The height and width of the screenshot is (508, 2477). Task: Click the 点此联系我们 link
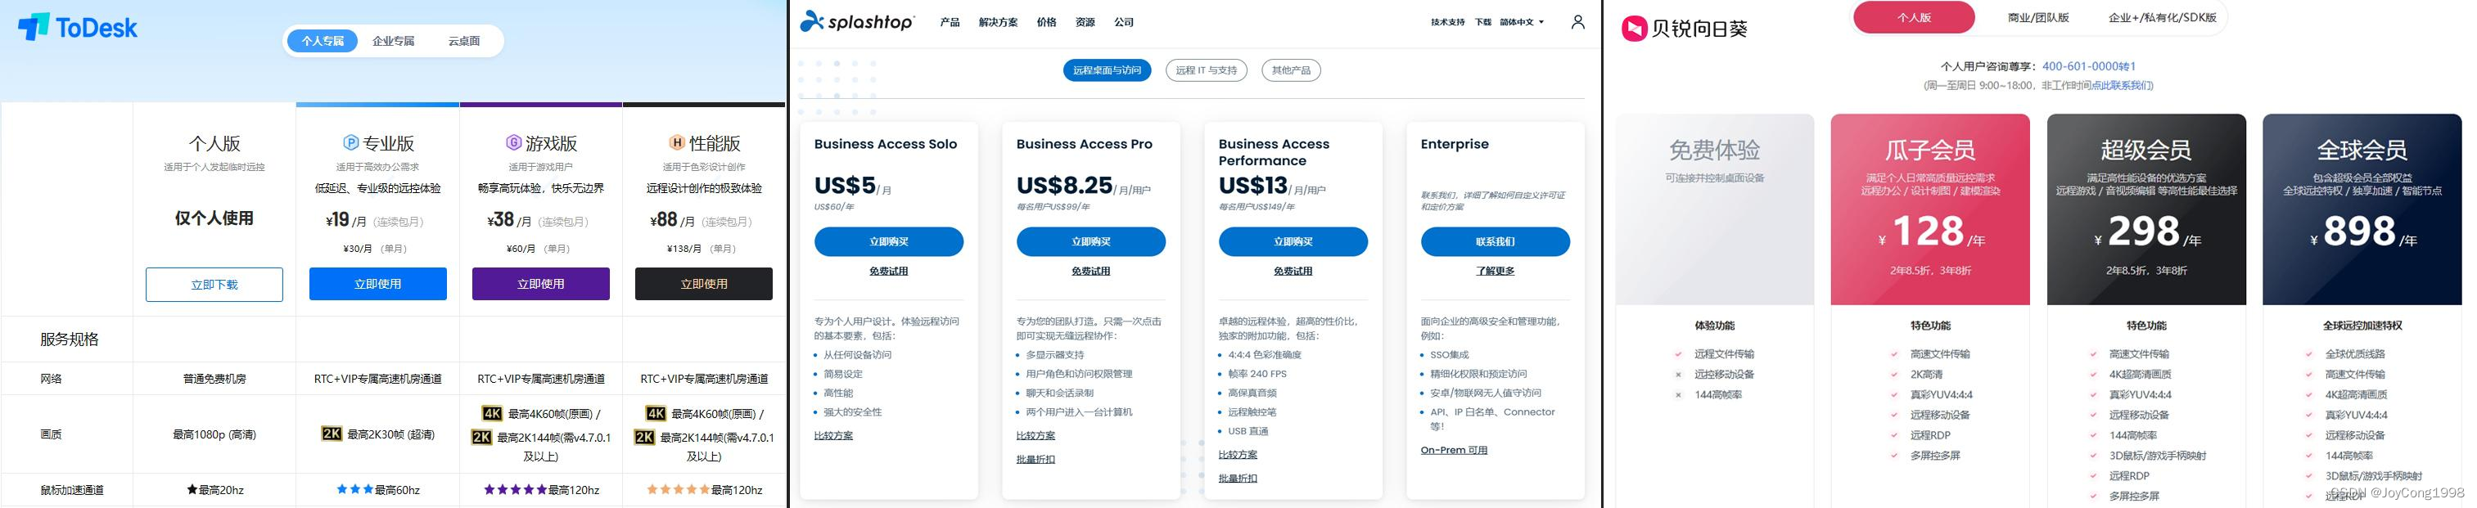(2123, 85)
